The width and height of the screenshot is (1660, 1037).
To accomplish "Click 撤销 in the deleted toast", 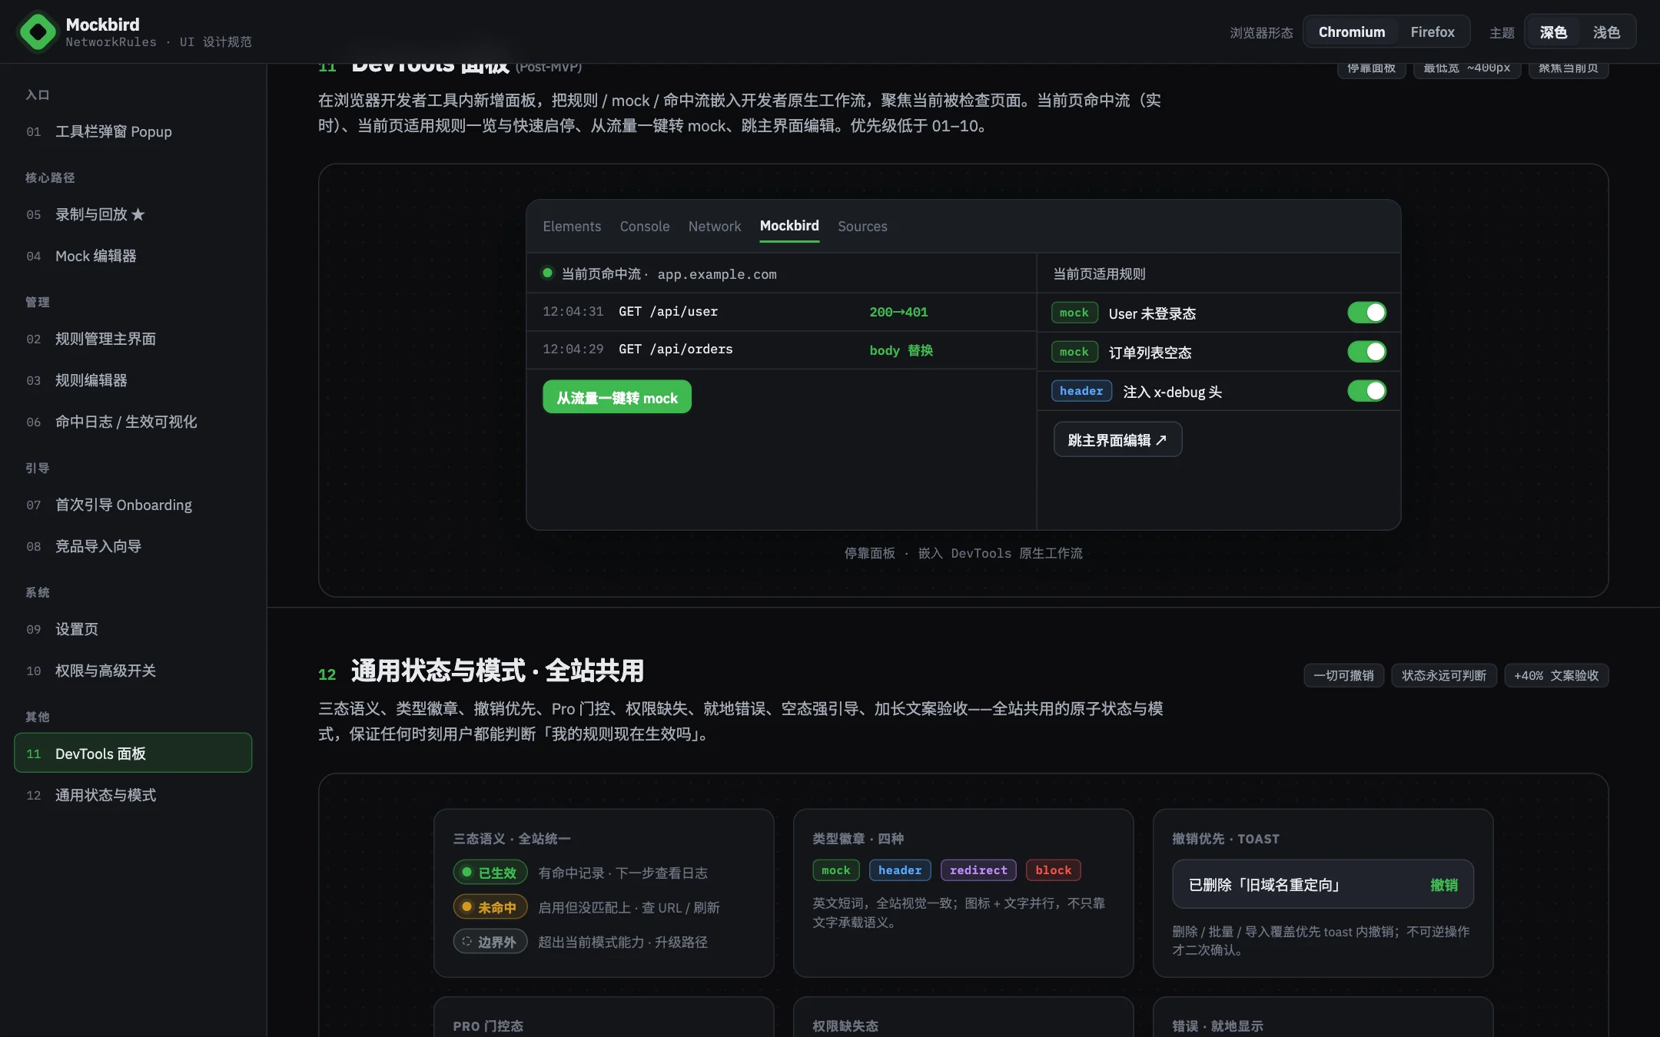I will (x=1444, y=885).
